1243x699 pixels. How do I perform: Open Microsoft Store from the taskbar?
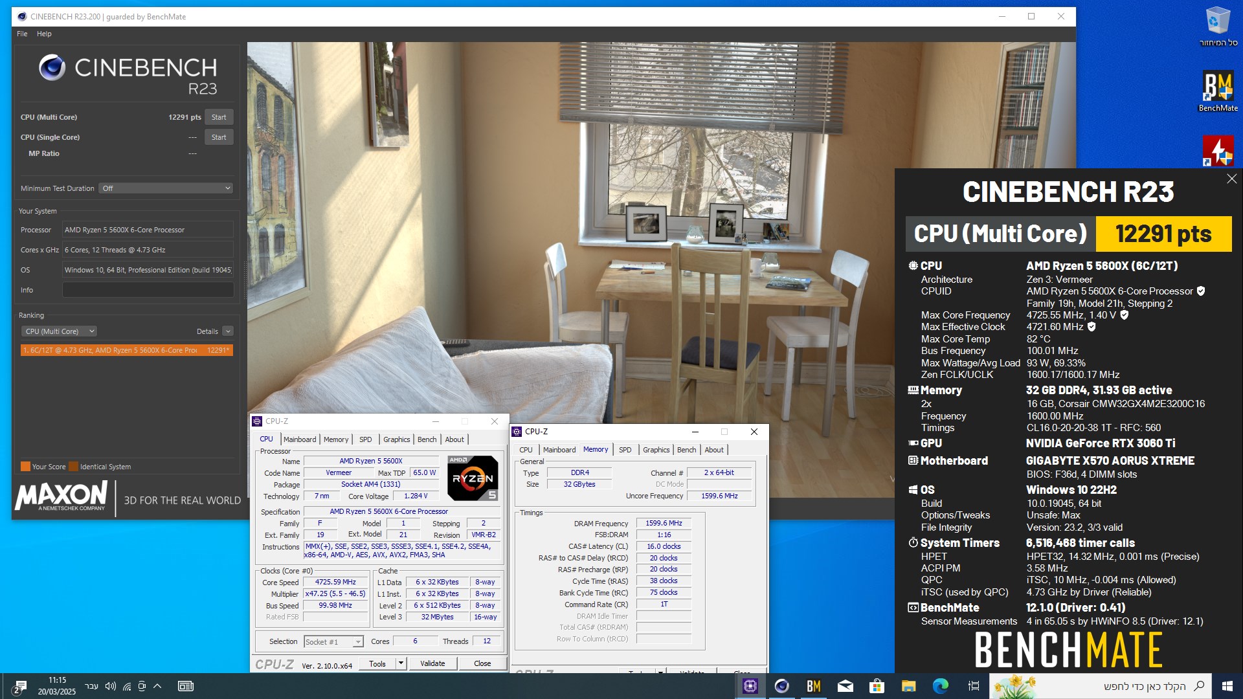(877, 686)
